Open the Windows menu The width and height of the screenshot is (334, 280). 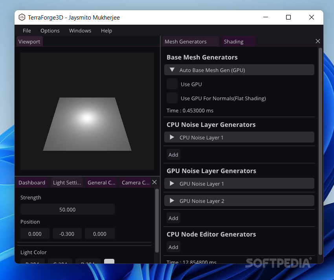pos(80,31)
